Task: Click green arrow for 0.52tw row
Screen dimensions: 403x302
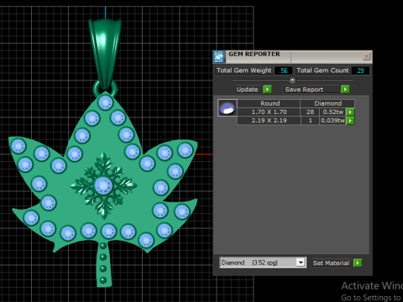Action: [x=350, y=112]
